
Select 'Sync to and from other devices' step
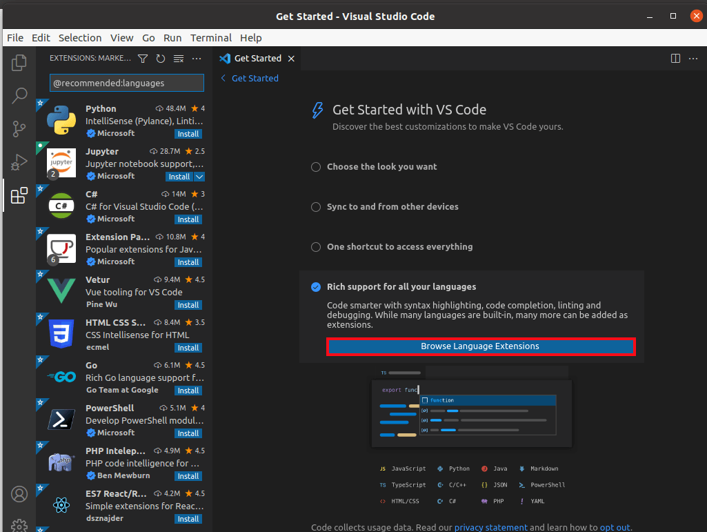[x=392, y=207]
